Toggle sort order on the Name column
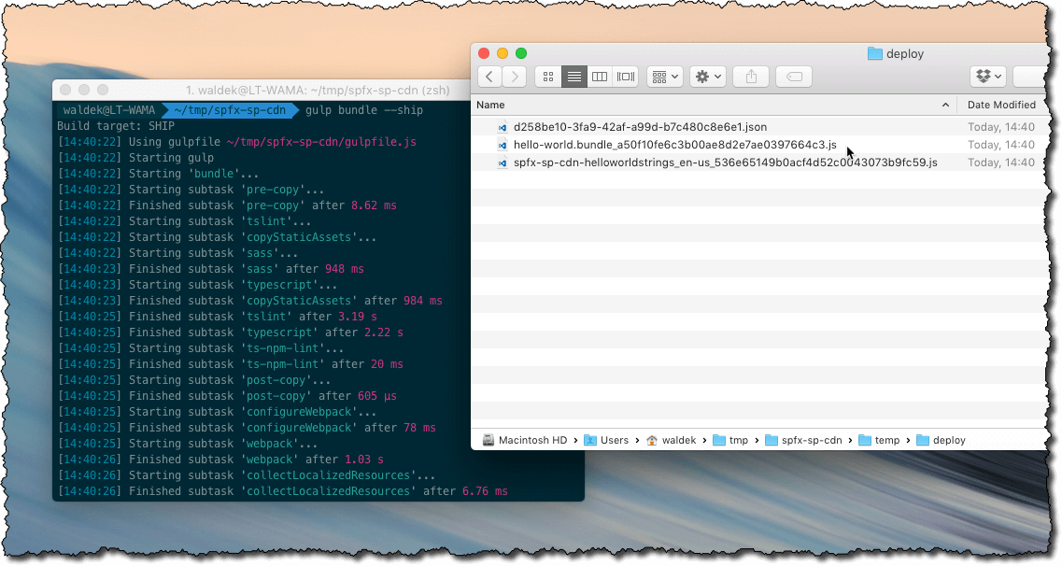The image size is (1062, 566). point(490,105)
